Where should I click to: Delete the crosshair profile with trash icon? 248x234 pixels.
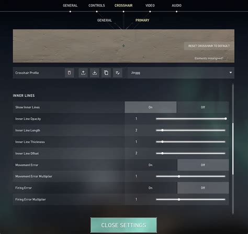69,73
